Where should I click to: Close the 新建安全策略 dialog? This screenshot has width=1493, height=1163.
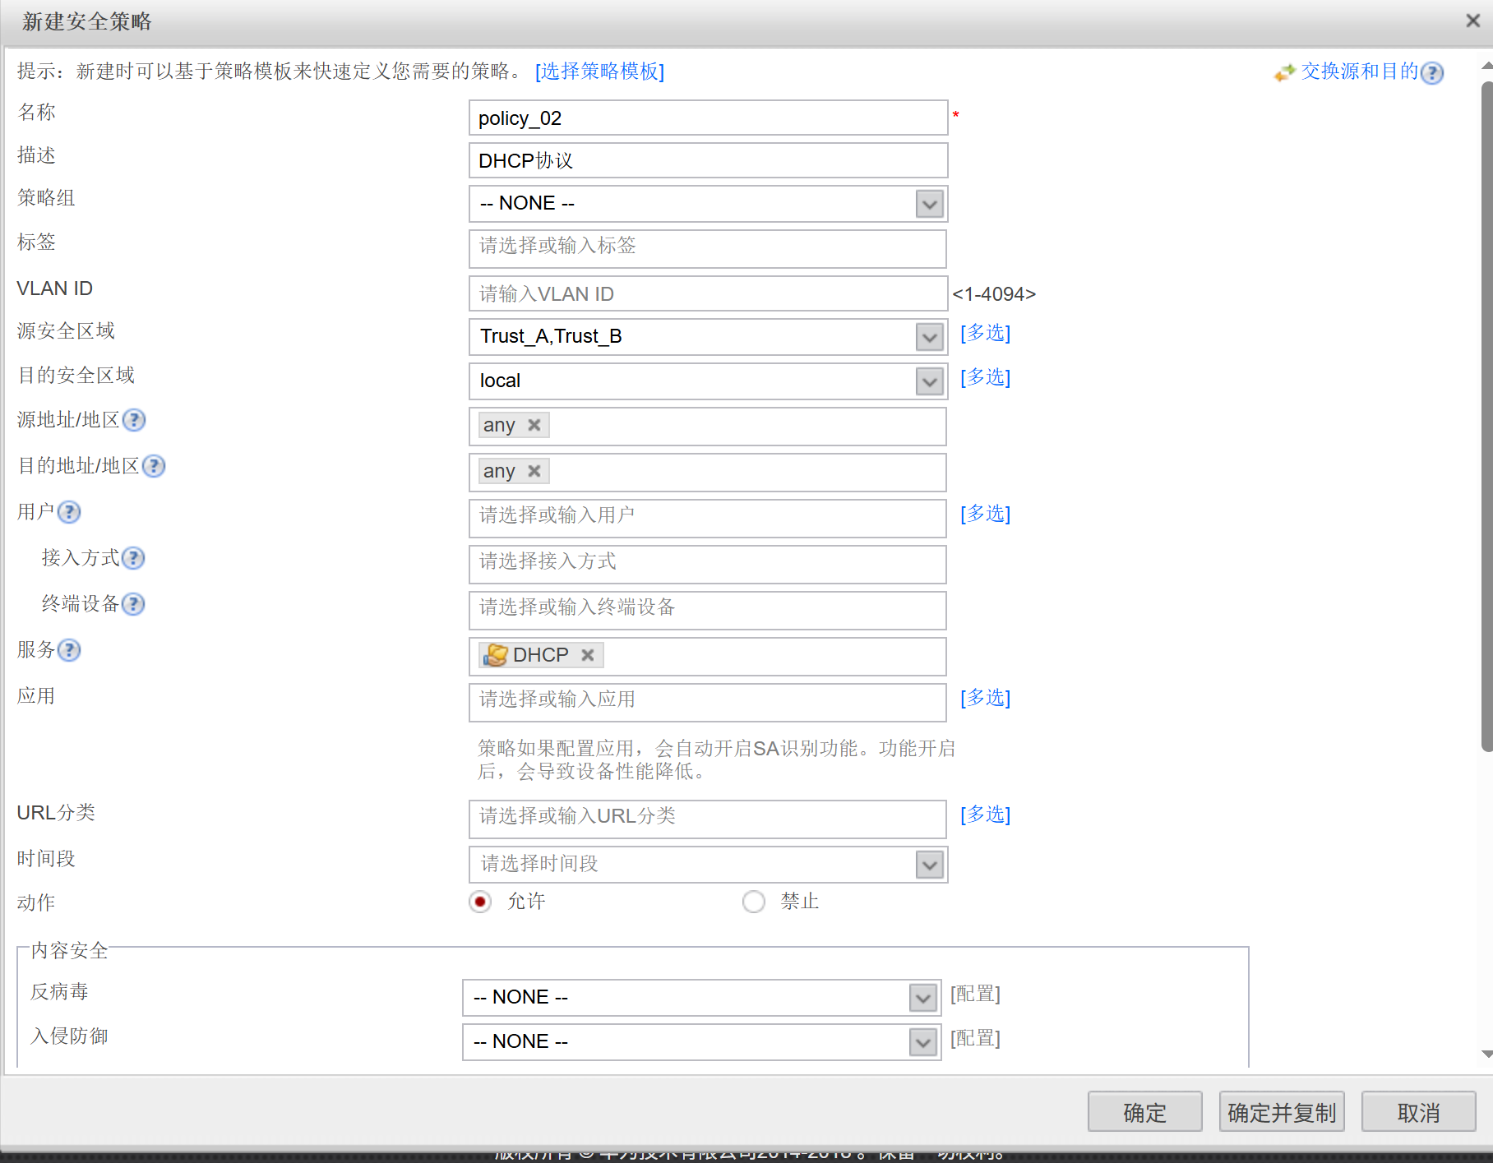pyautogui.click(x=1472, y=21)
